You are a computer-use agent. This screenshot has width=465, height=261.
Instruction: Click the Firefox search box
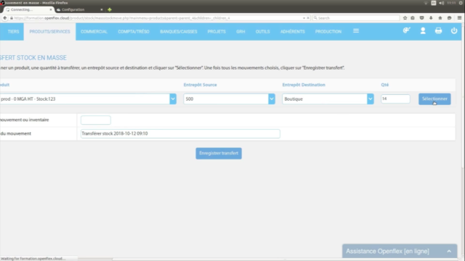(x=356, y=18)
